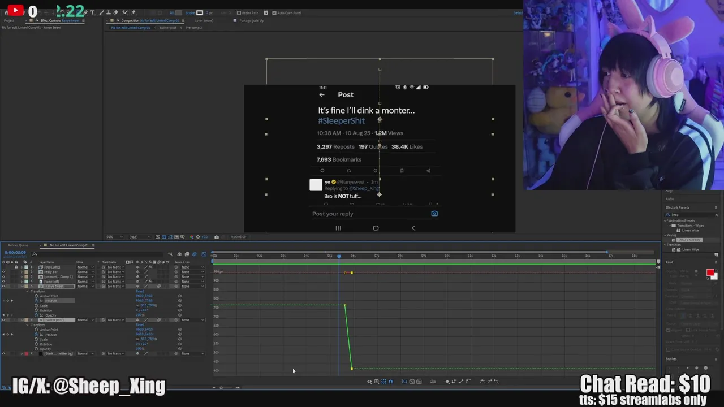This screenshot has width=724, height=407.
Task: Switch to the Project panel tab
Action: pyautogui.click(x=9, y=20)
